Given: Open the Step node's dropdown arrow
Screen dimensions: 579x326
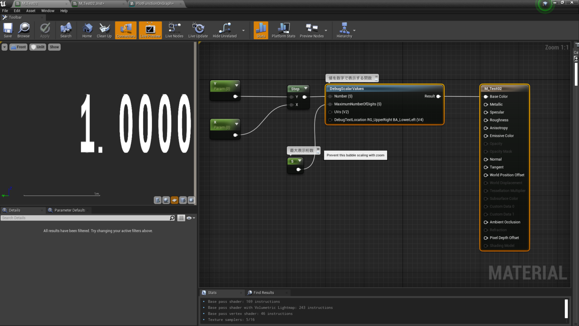Looking at the screenshot, I should point(305,89).
